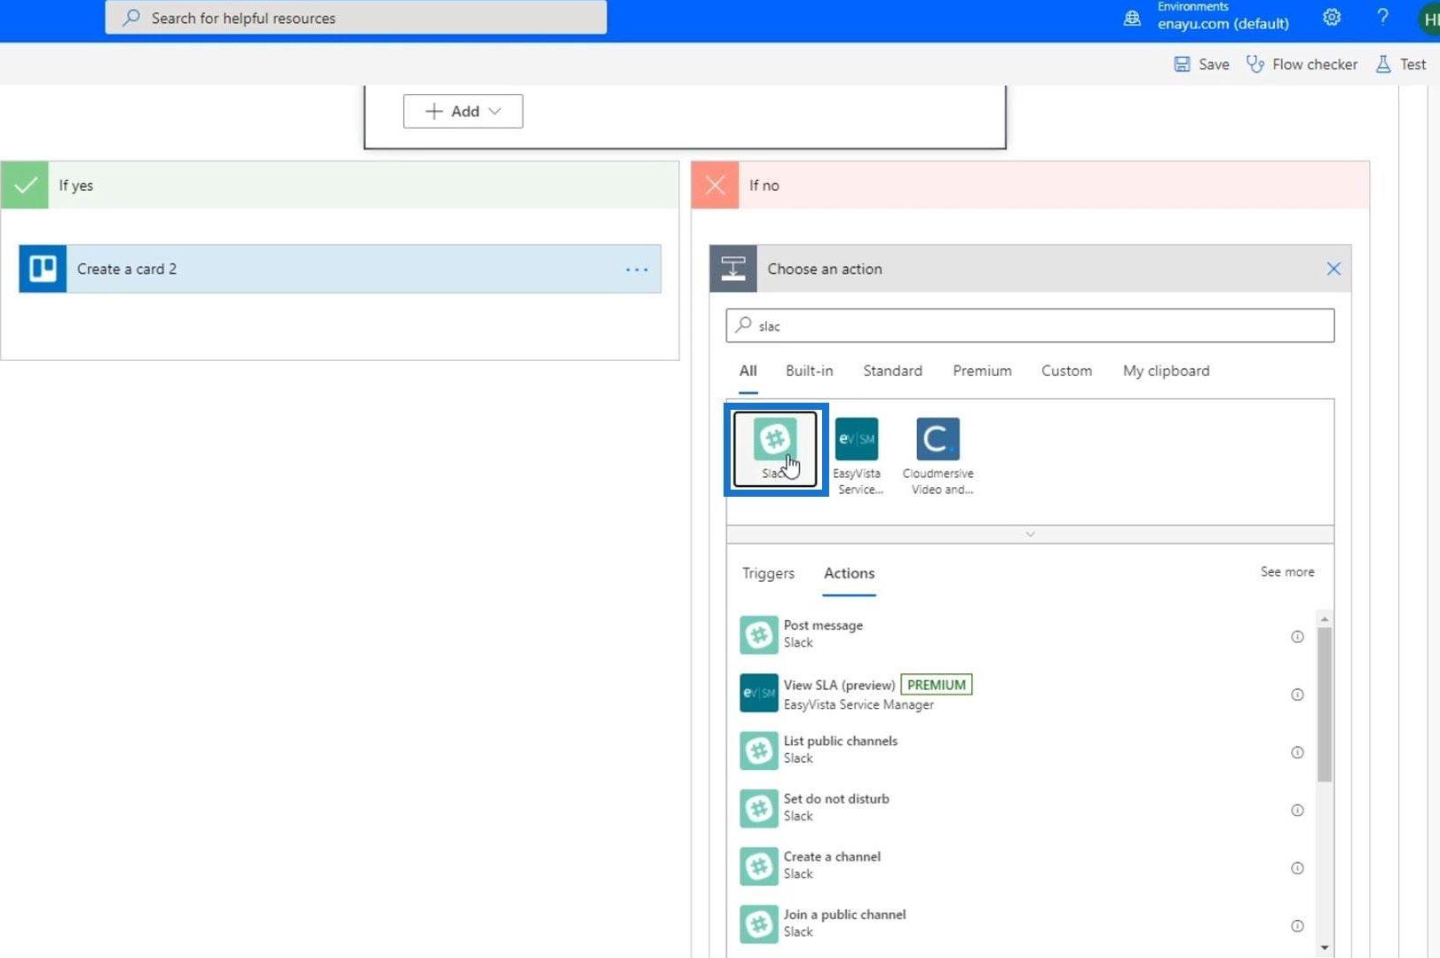
Task: Click the Create a channel action
Action: click(1022, 866)
